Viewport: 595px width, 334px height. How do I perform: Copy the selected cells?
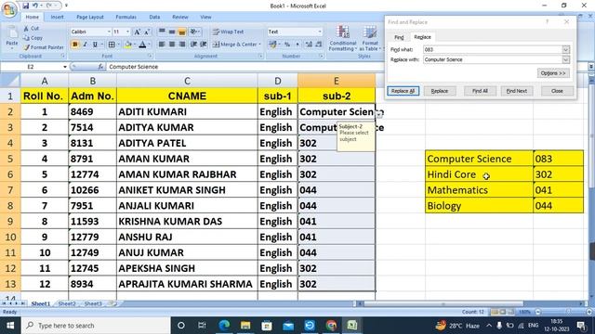coord(33,38)
